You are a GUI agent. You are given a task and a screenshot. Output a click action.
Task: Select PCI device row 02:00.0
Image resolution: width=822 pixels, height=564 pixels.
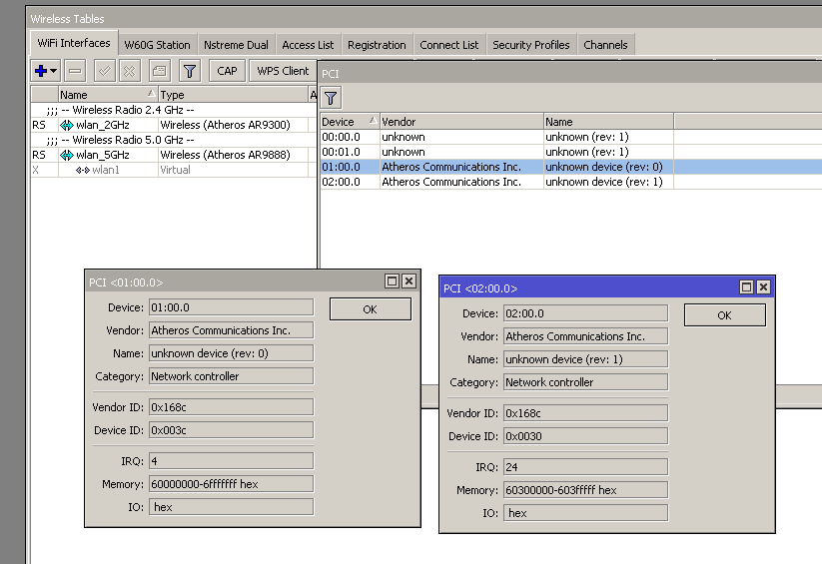pos(571,182)
